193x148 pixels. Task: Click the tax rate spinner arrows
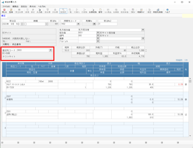coord(146,51)
